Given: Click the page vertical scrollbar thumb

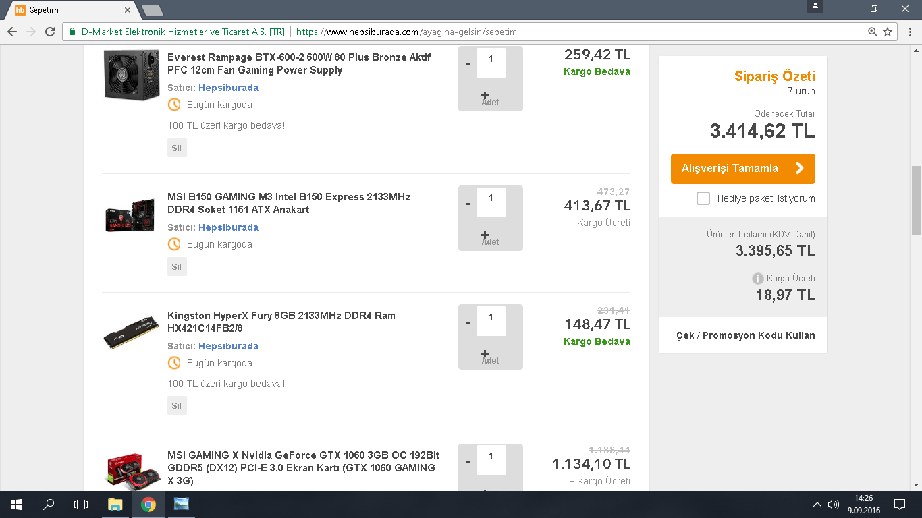Looking at the screenshot, I should pos(916,200).
